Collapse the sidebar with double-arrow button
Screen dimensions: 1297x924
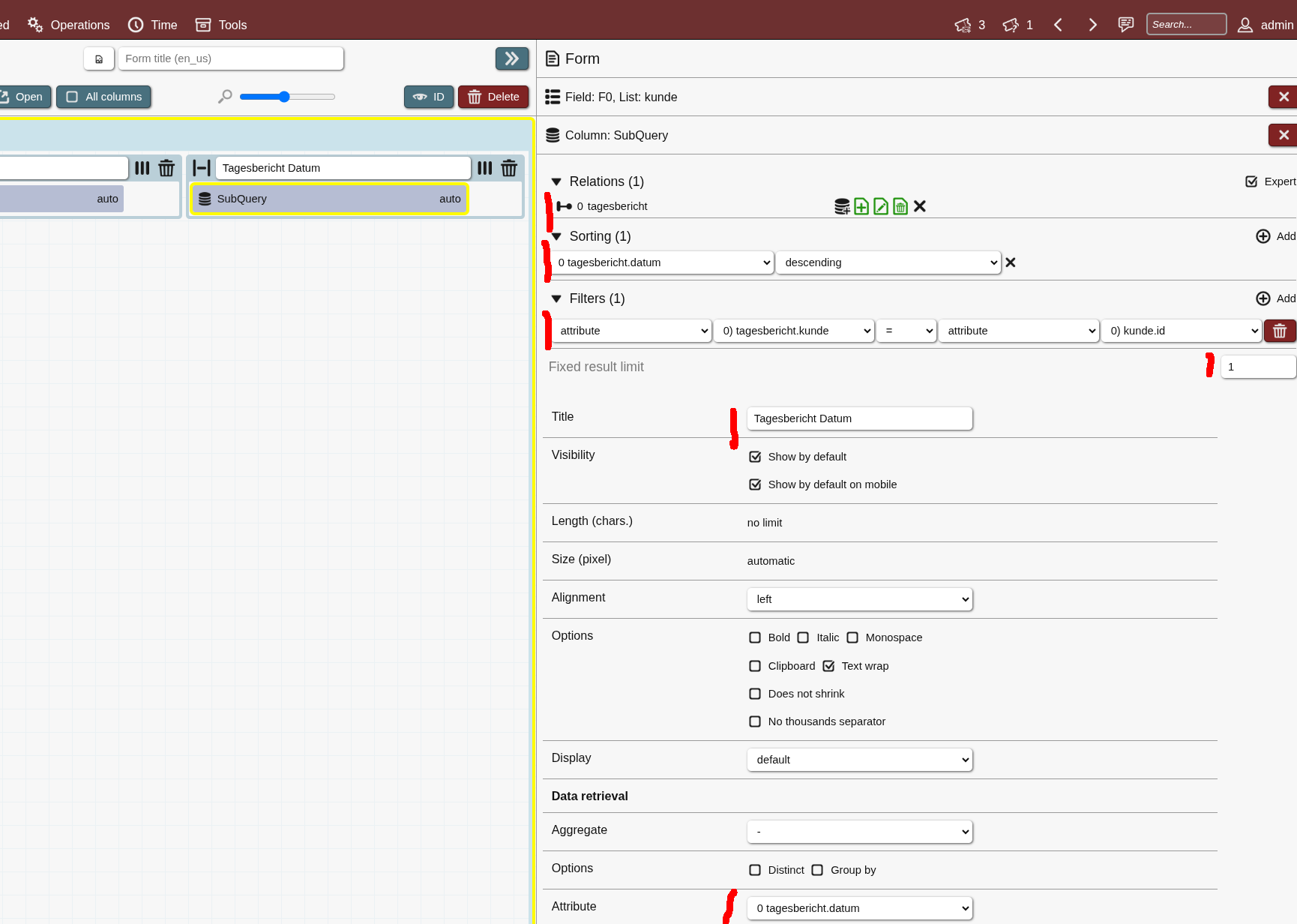click(511, 58)
